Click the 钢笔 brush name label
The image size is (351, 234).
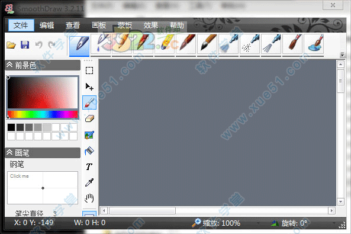[17, 164]
